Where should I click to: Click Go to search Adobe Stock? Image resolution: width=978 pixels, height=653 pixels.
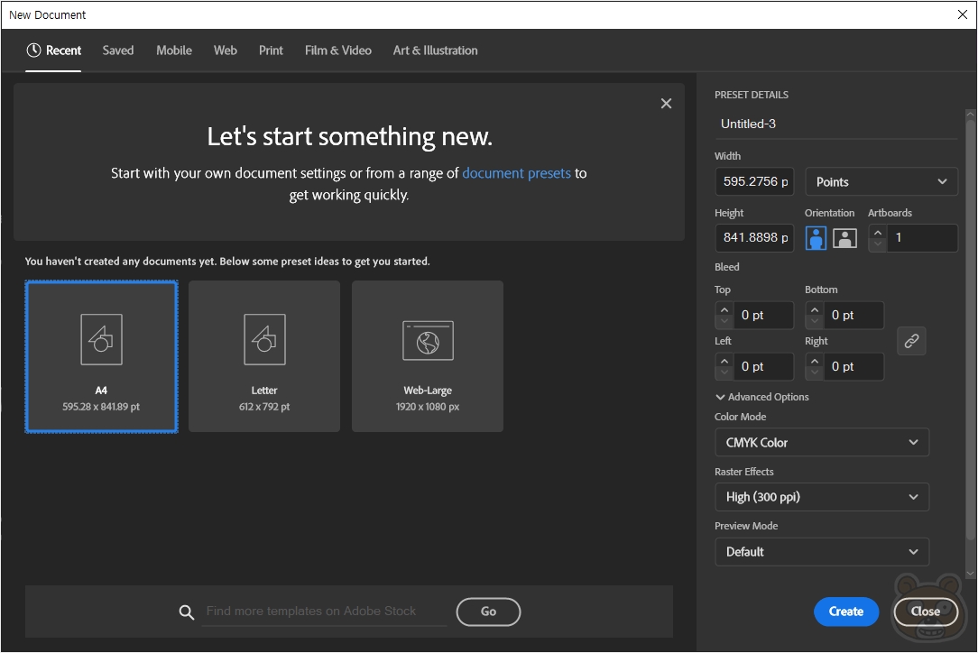488,612
